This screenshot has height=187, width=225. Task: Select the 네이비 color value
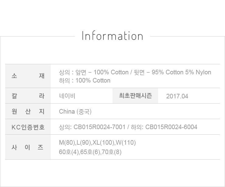coord(67,96)
